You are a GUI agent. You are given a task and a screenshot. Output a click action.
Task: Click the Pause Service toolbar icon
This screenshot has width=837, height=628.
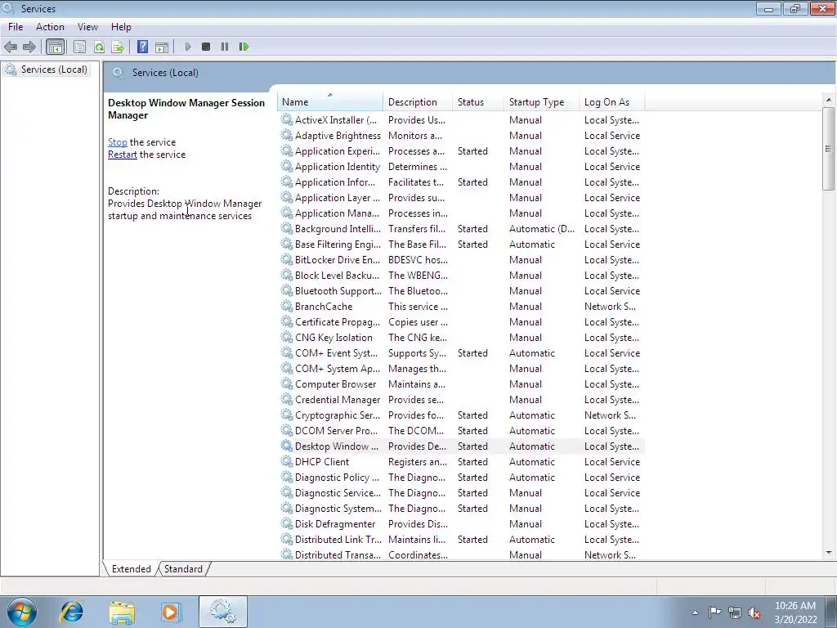(x=225, y=47)
